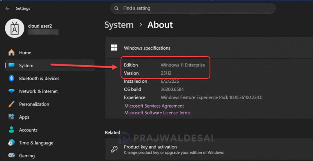Click the Edition label
Image resolution: width=313 pixels, height=161 pixels.
pos(131,65)
